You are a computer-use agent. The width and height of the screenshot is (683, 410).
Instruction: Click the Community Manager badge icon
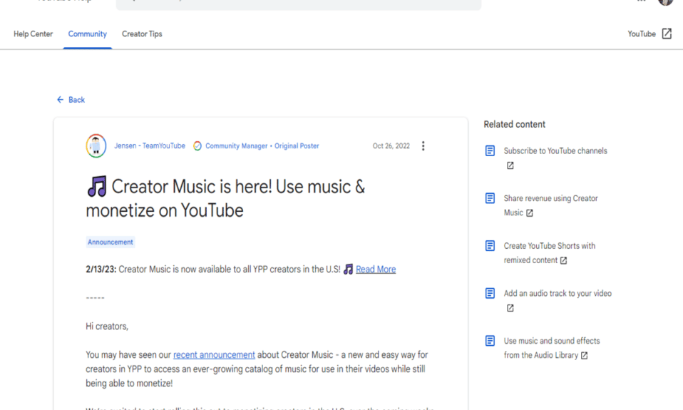pyautogui.click(x=197, y=146)
